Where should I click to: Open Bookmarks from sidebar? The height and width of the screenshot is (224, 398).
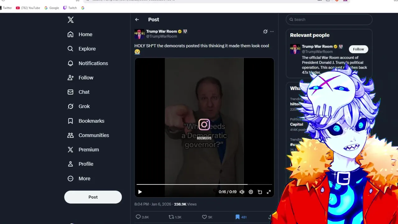tap(86, 121)
